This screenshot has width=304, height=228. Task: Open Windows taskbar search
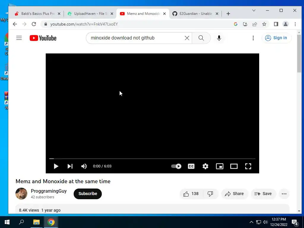click(21, 222)
